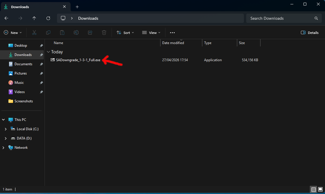Viewport: 325px width, 194px height.
Task: Open the Sort dropdown
Action: point(125,33)
